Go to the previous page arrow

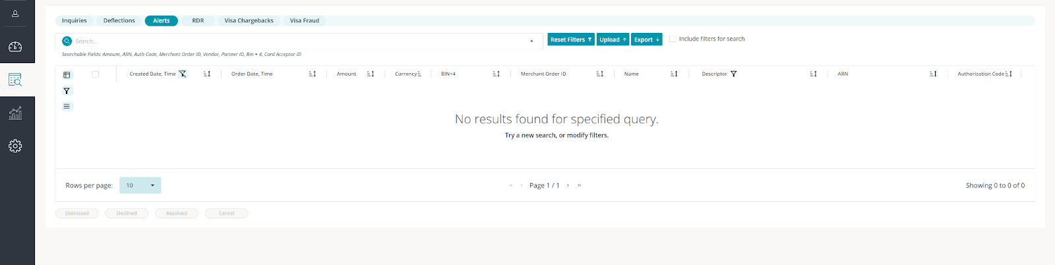[x=522, y=185]
